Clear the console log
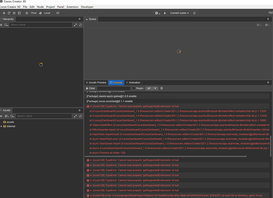 [90, 88]
